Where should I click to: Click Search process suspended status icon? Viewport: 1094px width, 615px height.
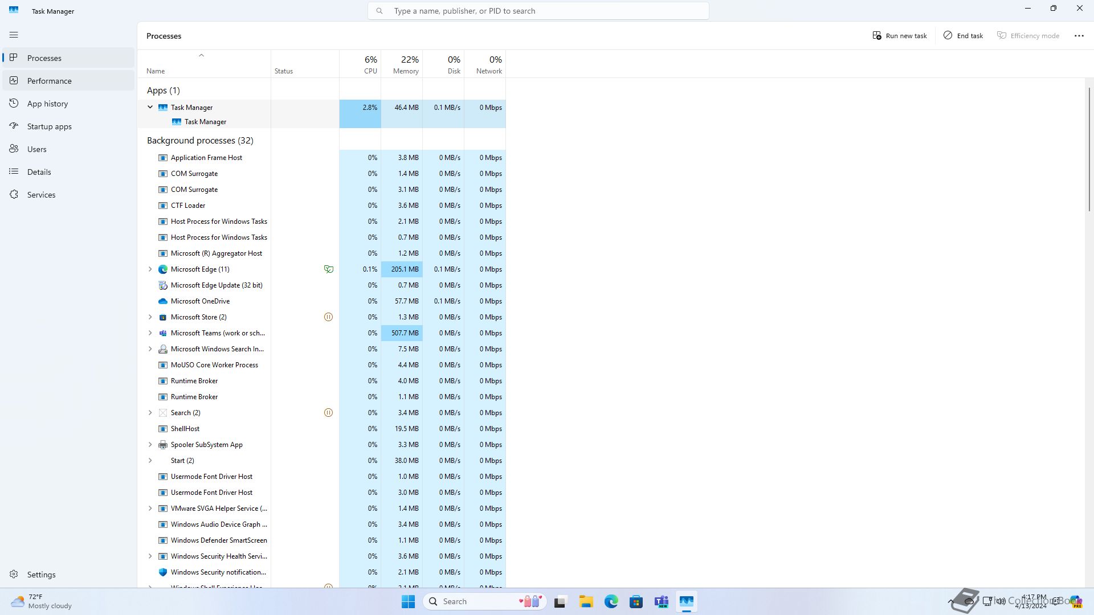[x=328, y=413]
